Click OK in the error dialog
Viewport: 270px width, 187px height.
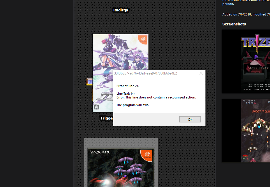click(190, 120)
